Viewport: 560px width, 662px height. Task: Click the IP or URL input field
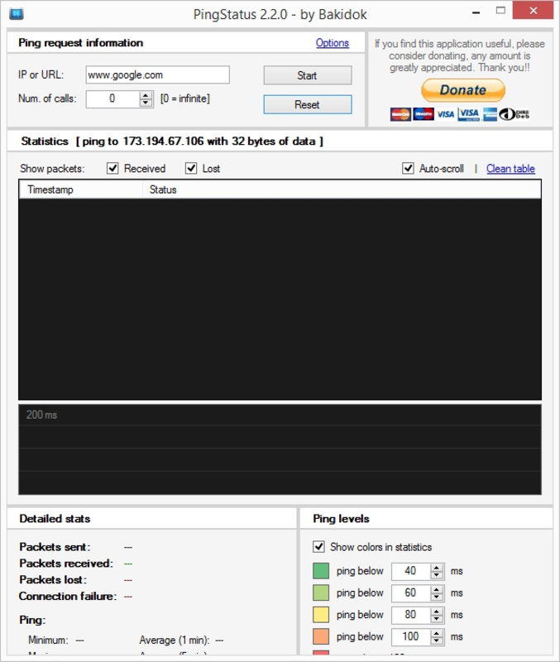pos(158,74)
